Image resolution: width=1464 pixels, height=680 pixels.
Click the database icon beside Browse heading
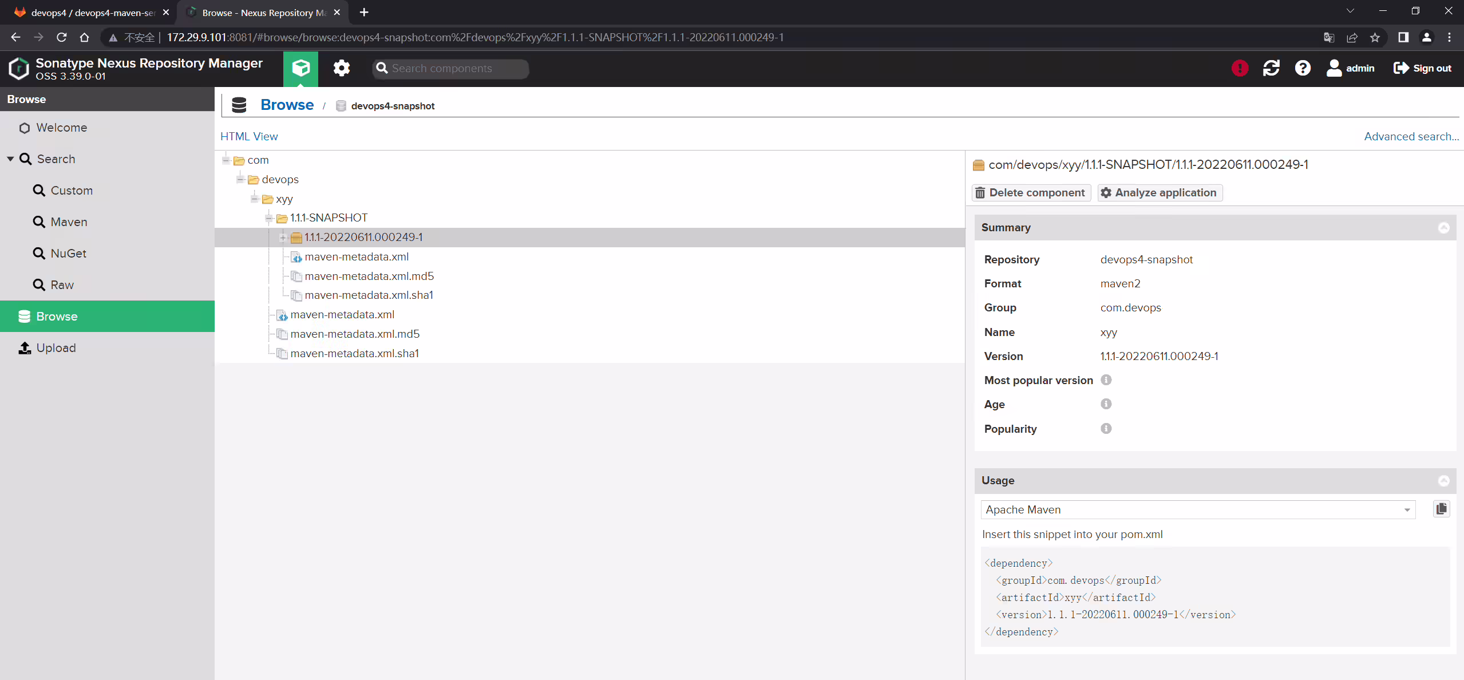(x=239, y=105)
